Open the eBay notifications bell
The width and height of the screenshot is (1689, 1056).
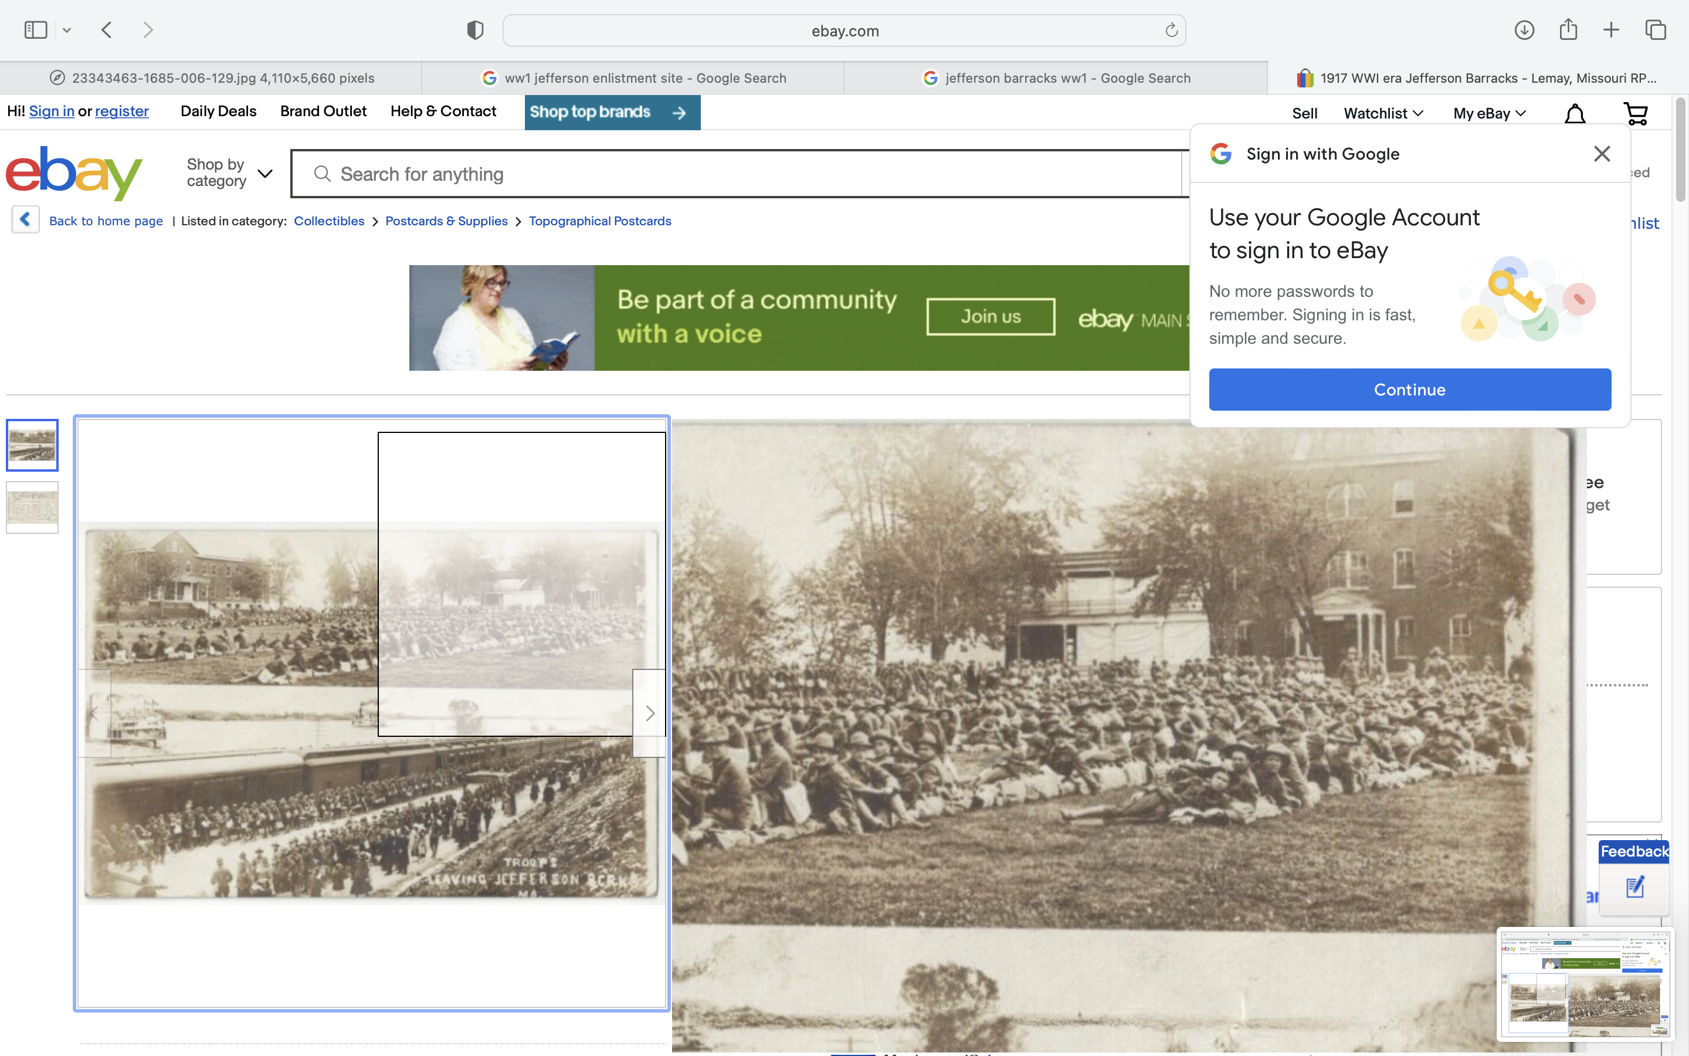[x=1575, y=113]
